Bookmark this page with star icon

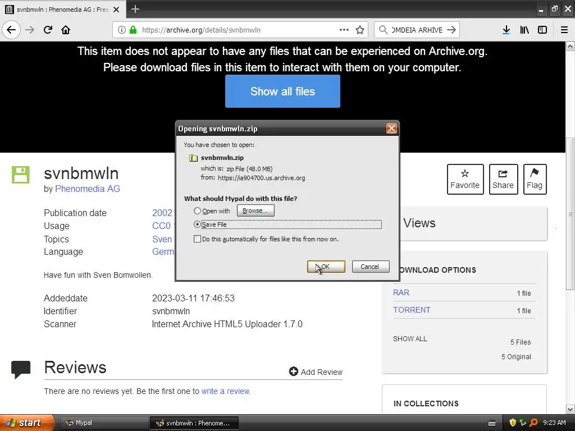(x=360, y=30)
